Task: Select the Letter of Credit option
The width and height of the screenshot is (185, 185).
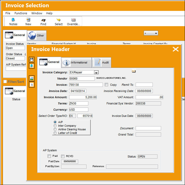Action: tap(55, 133)
